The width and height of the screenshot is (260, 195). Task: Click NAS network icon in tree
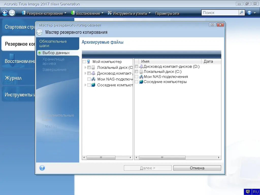tap(93, 79)
